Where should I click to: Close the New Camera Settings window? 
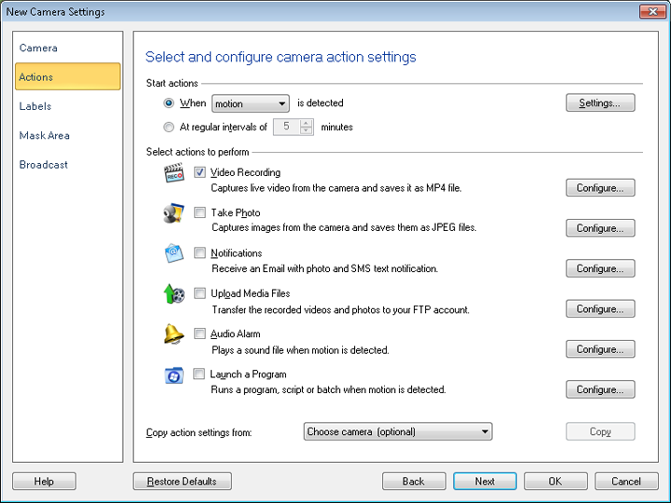point(651,12)
